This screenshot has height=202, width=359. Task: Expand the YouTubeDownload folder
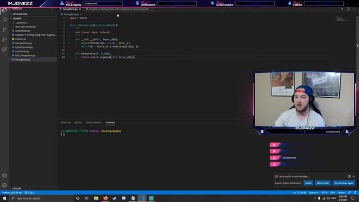[x=33, y=26]
